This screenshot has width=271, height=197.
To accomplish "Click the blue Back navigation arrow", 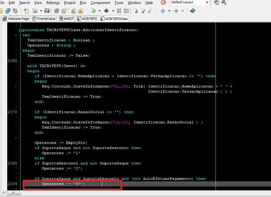I will coord(163,11).
